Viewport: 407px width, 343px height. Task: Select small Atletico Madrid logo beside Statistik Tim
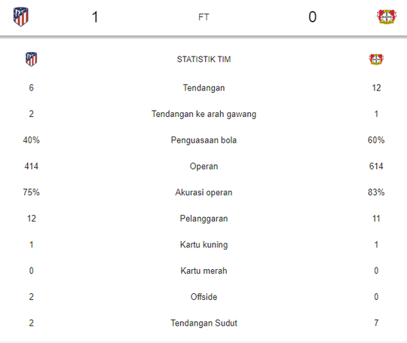click(31, 60)
